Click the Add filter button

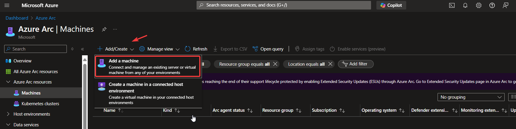click(355, 64)
